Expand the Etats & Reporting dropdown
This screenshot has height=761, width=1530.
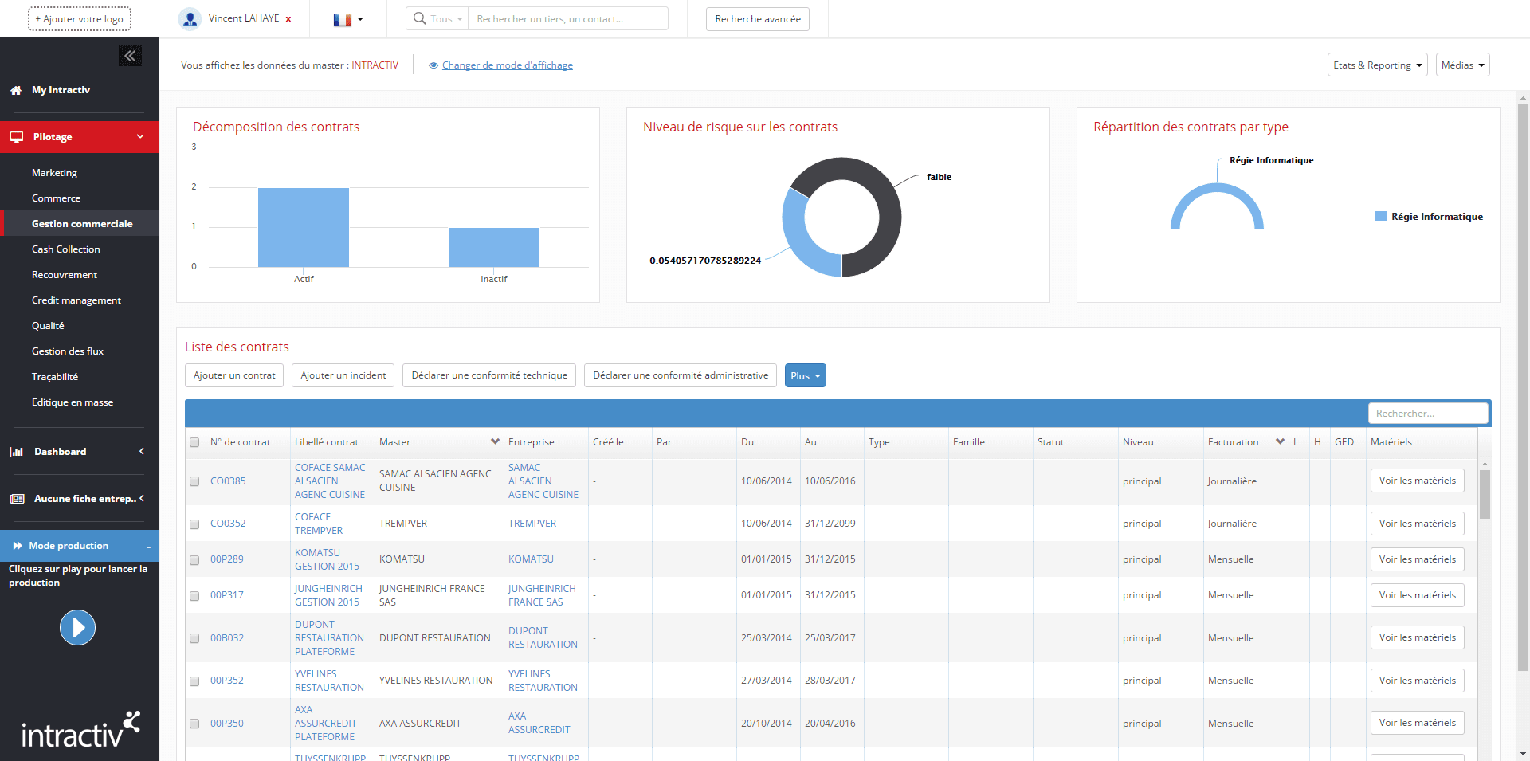tap(1377, 65)
